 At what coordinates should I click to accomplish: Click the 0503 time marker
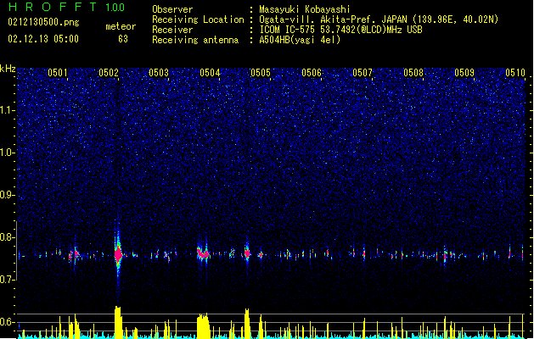[x=159, y=73]
